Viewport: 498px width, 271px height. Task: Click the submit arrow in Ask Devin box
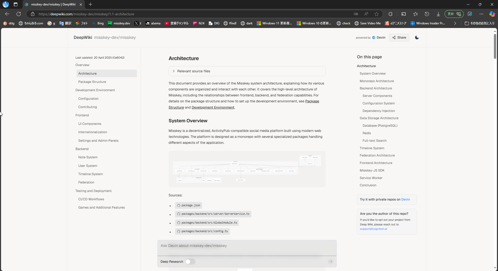point(330,261)
